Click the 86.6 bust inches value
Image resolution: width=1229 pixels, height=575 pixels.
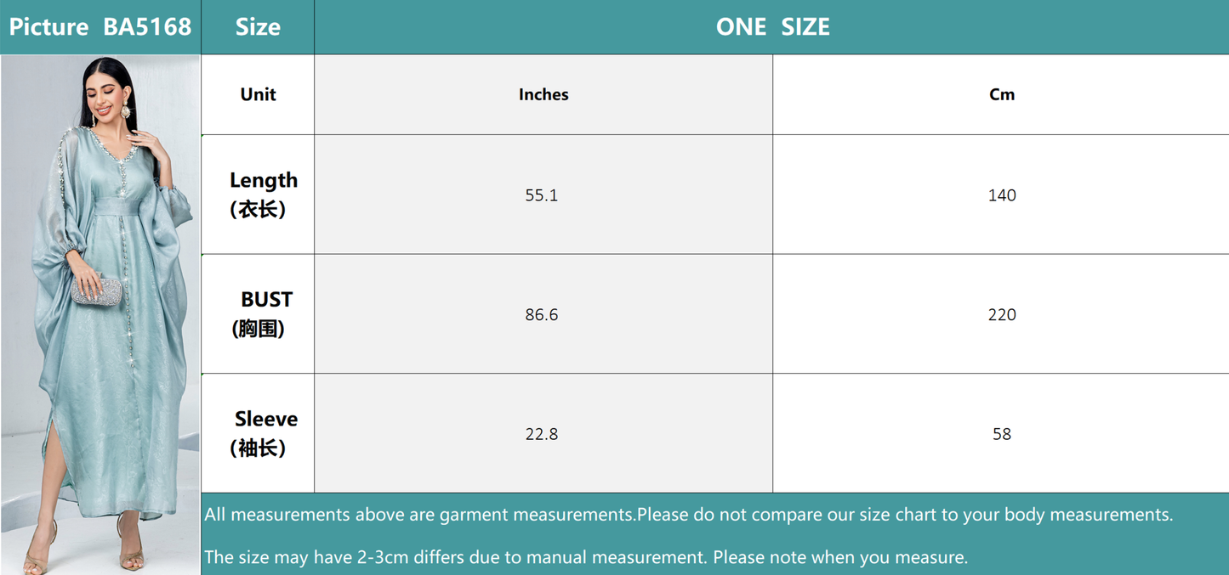coord(543,314)
